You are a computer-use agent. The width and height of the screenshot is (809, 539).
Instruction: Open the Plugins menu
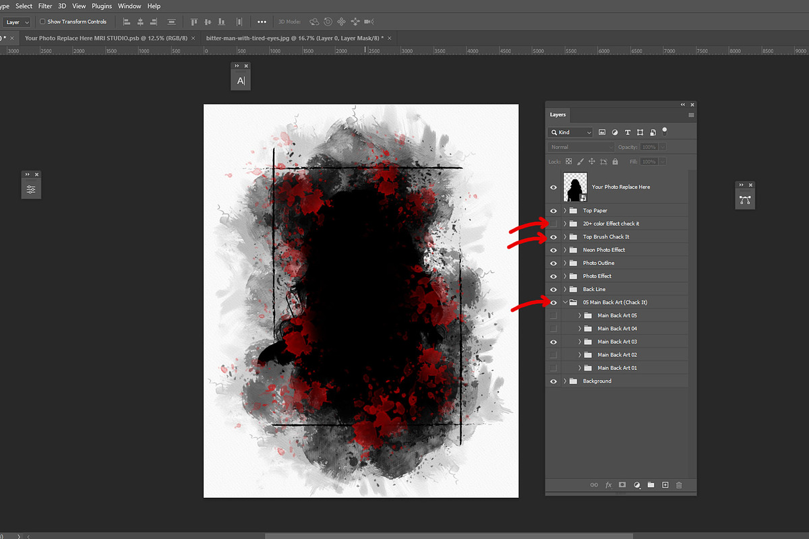tap(102, 6)
